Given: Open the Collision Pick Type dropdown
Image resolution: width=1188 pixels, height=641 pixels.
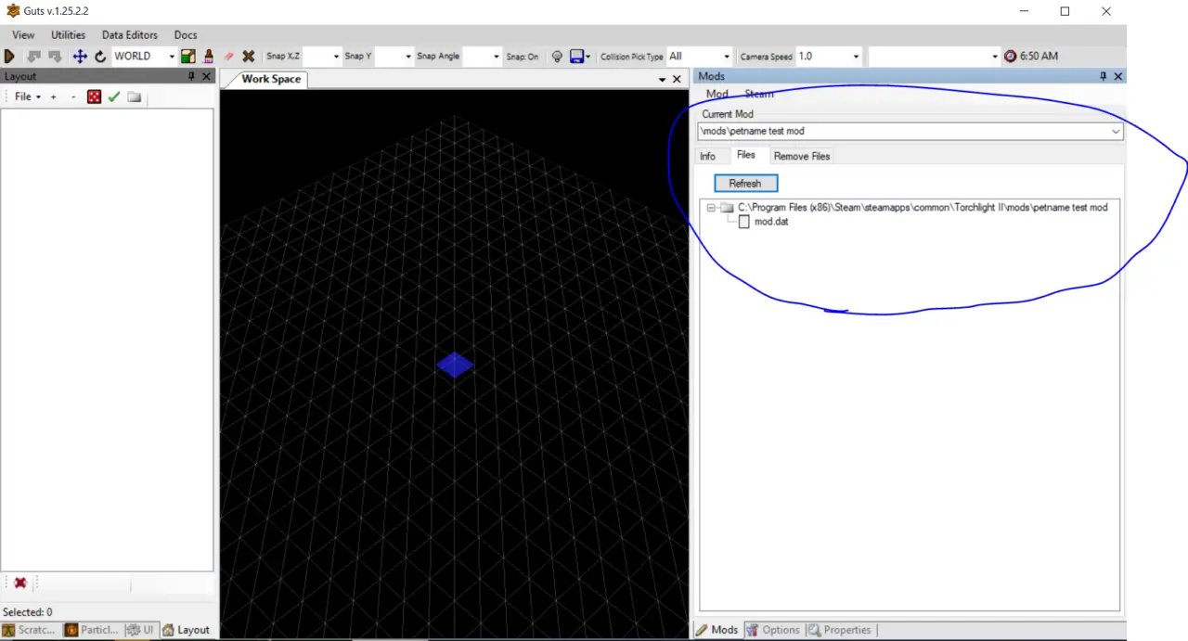Looking at the screenshot, I should (x=727, y=57).
